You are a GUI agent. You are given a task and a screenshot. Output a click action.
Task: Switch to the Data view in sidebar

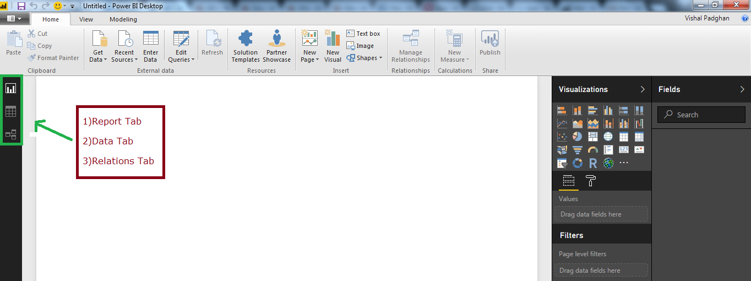[x=10, y=112]
